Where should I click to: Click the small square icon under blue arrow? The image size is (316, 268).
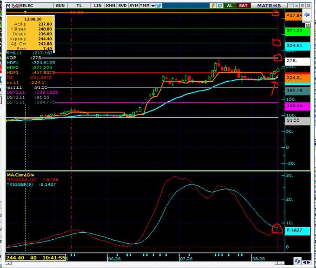click(308, 25)
